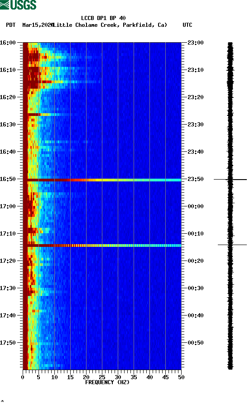Click the '00:50' UTC time label
Viewport: 250px width, 406px height.
click(x=196, y=342)
